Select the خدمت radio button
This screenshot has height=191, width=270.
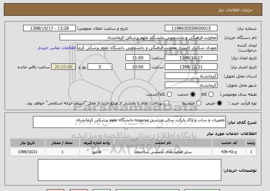click(193, 94)
